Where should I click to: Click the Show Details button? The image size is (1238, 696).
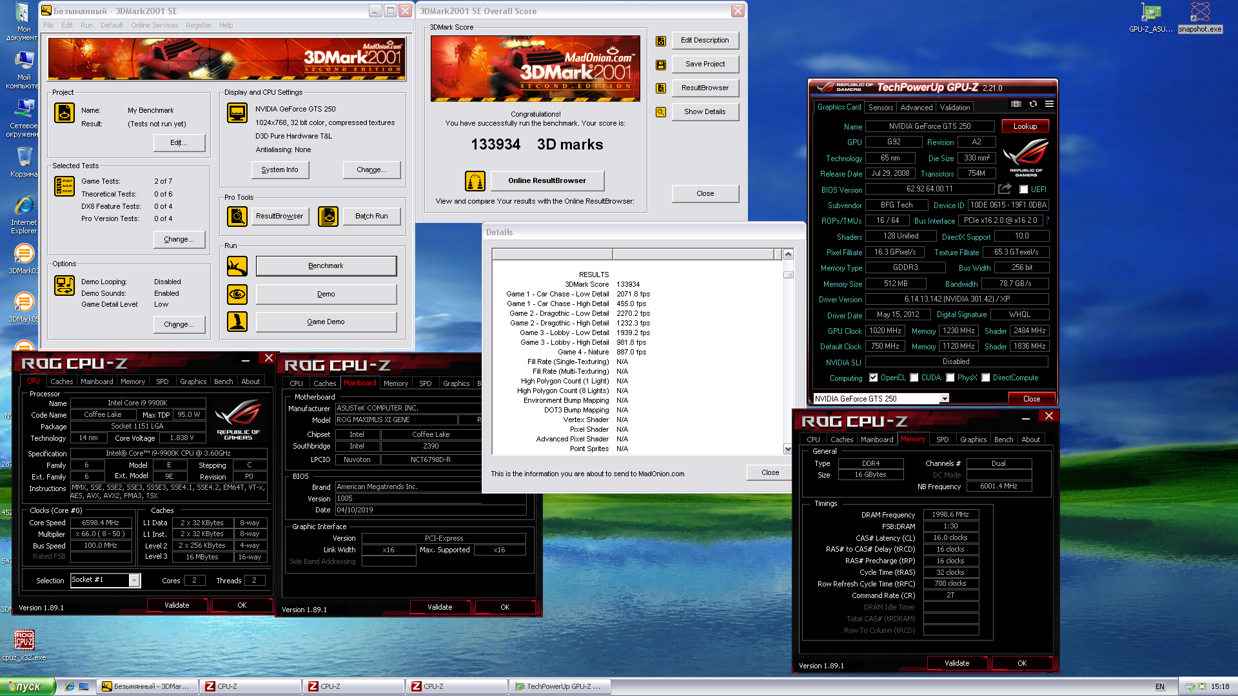click(x=705, y=111)
